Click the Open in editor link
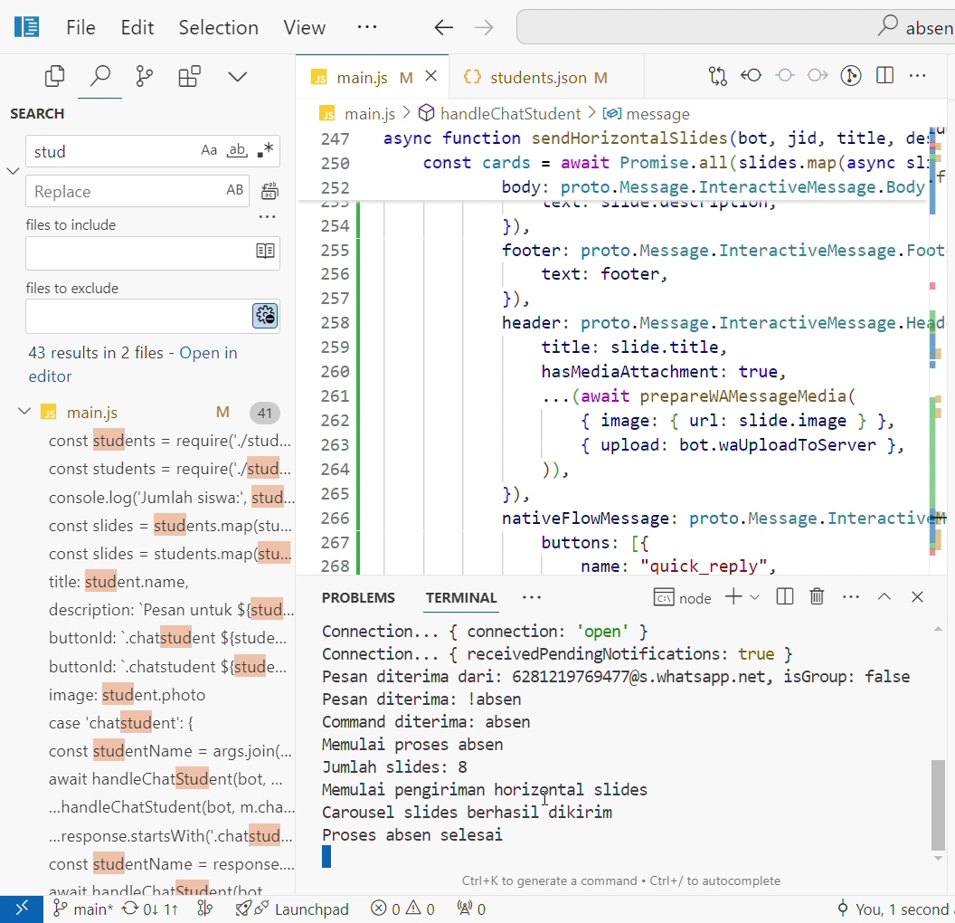Viewport: 955px width, 923px height. pos(208,353)
